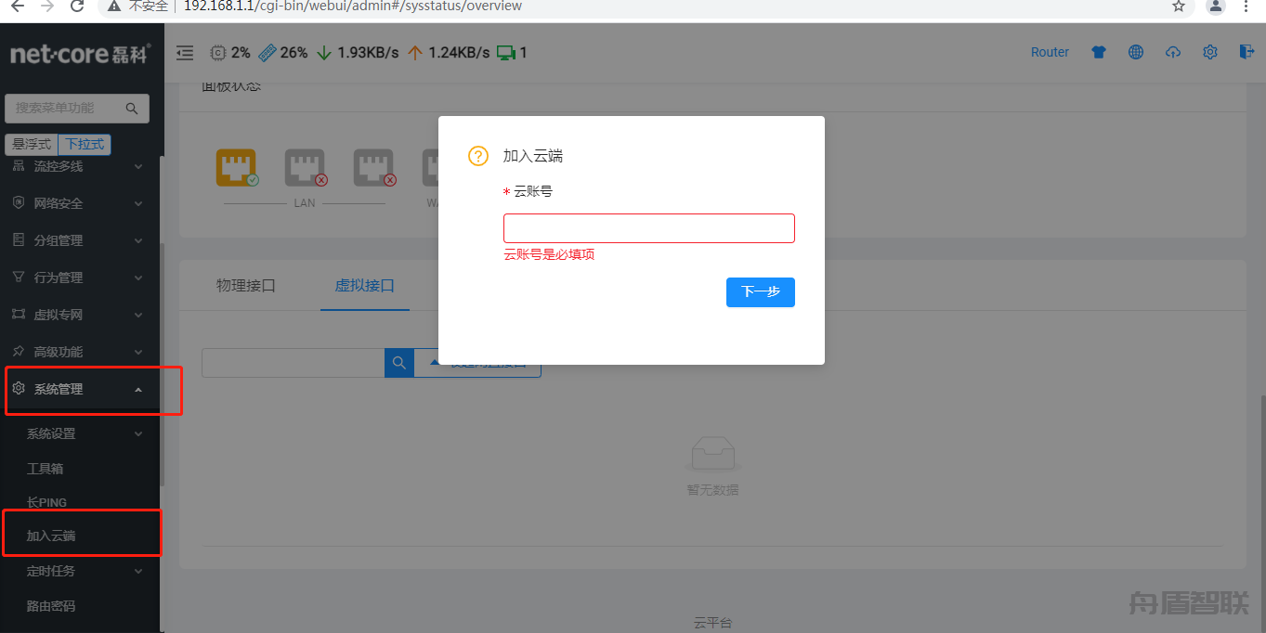Image resolution: width=1266 pixels, height=633 pixels.
Task: Switch to the 物理接口 tab
Action: [x=245, y=286]
